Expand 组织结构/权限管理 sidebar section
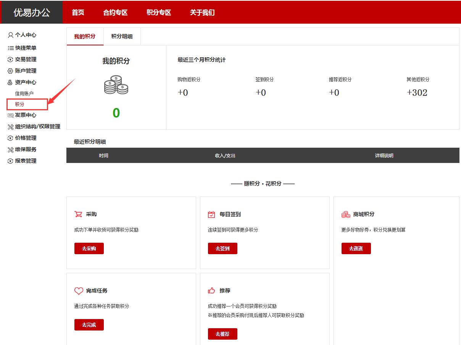Viewport: 461px width, 345px height. pyautogui.click(x=37, y=127)
